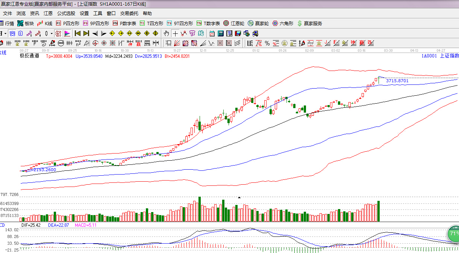Click the 赢家服务 button
The width and height of the screenshot is (459, 253).
click(309, 23)
